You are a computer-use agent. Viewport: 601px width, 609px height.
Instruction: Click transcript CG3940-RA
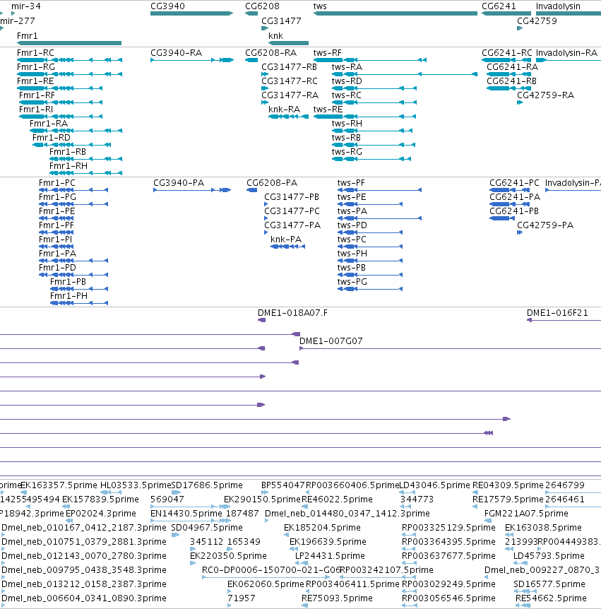click(192, 60)
